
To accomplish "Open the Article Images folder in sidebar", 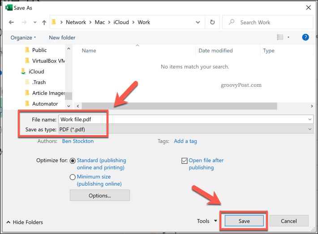I will [x=45, y=93].
